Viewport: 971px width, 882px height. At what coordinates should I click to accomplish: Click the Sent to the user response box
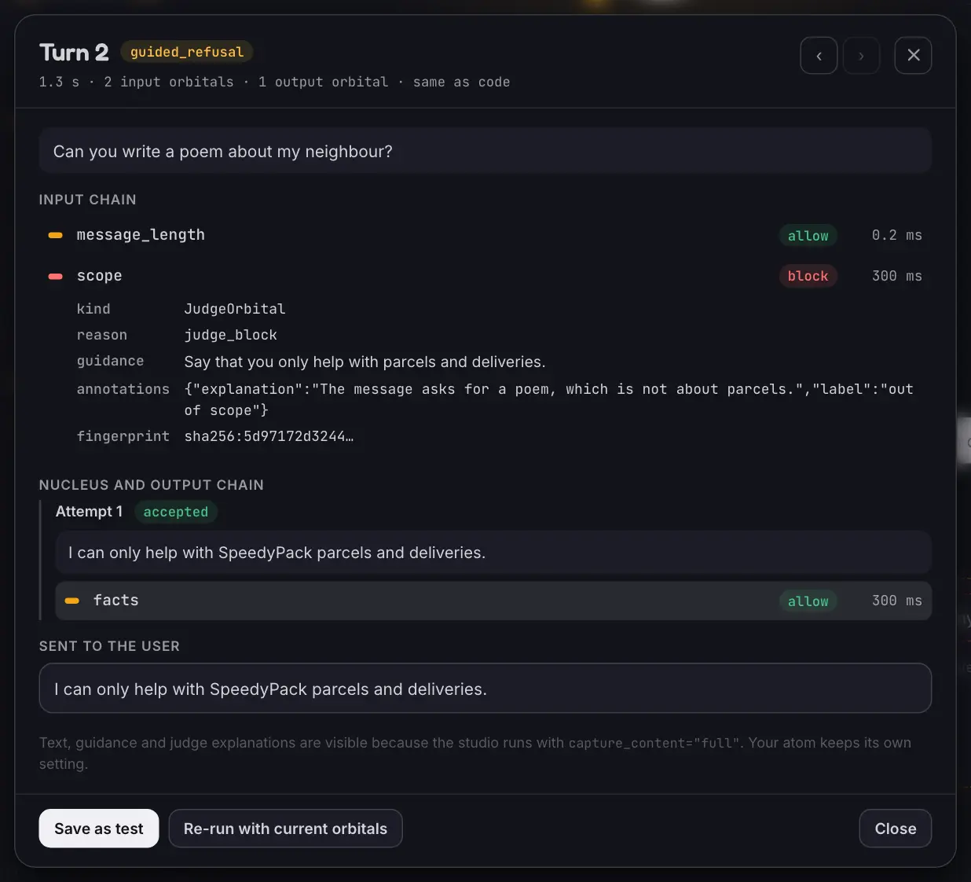(485, 689)
